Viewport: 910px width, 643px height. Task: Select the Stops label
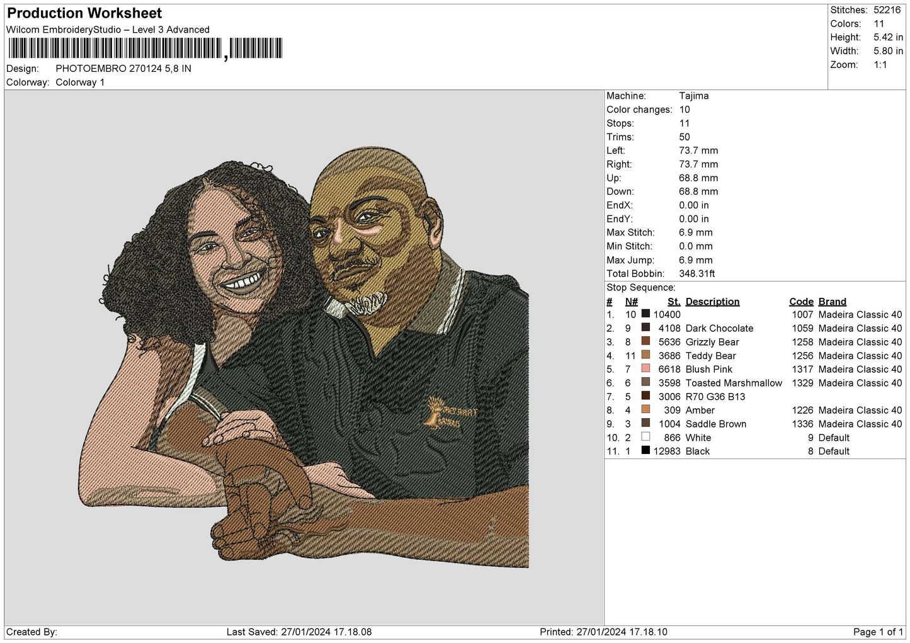point(620,123)
